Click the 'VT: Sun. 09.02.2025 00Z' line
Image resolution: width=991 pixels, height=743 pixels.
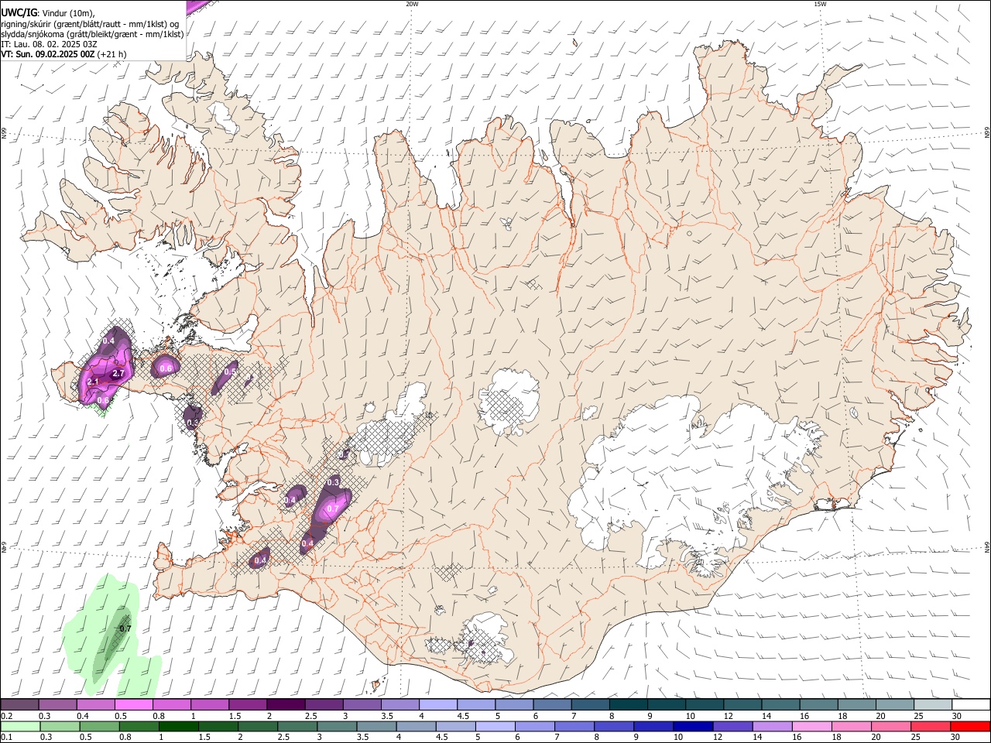click(x=48, y=54)
